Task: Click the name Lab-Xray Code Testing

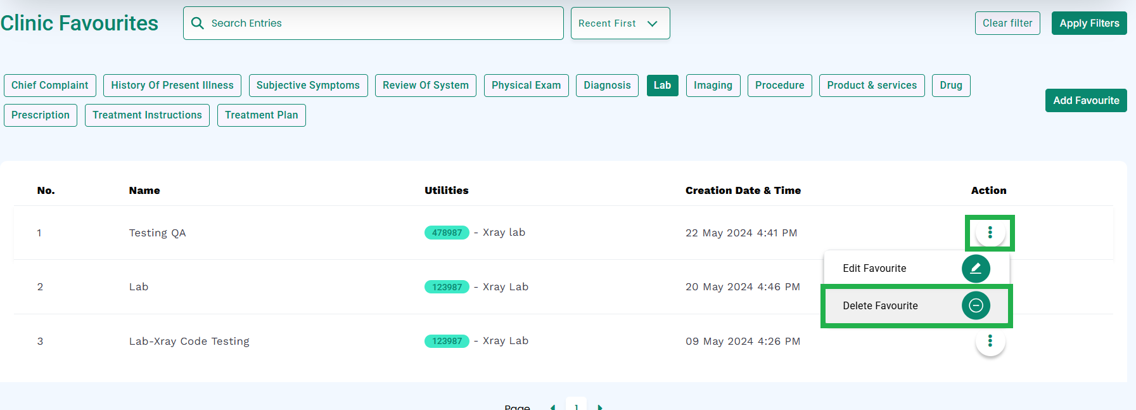Action: 189,342
